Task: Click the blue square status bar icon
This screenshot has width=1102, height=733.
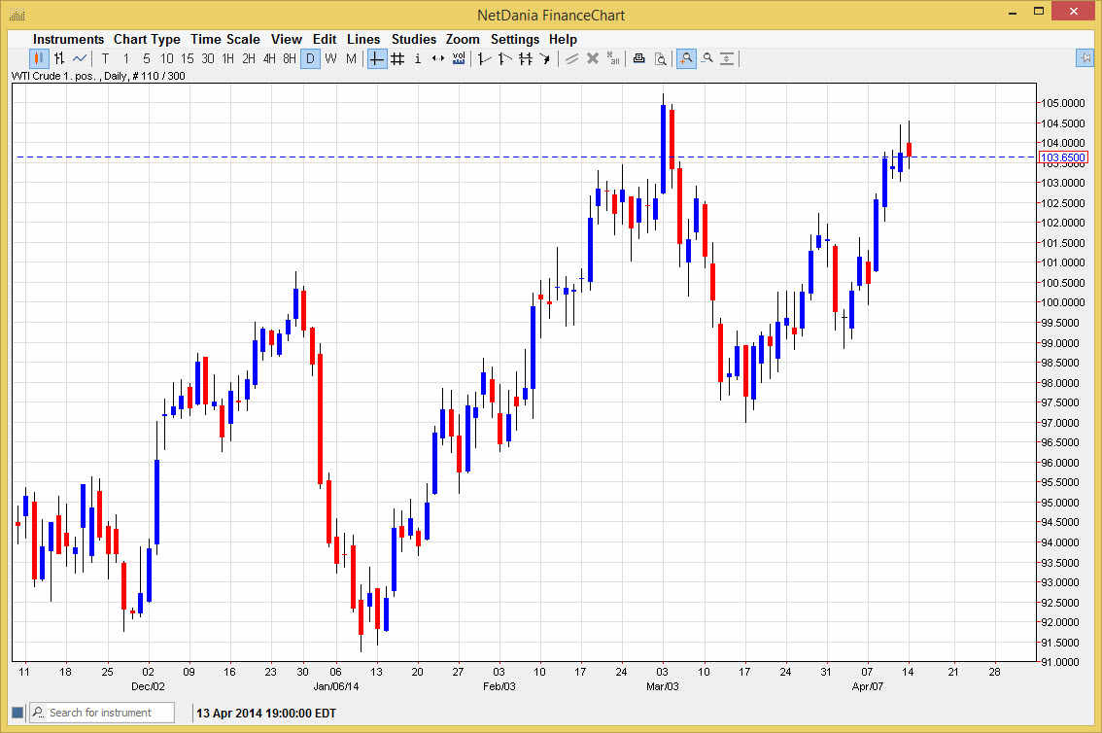Action: (x=17, y=713)
